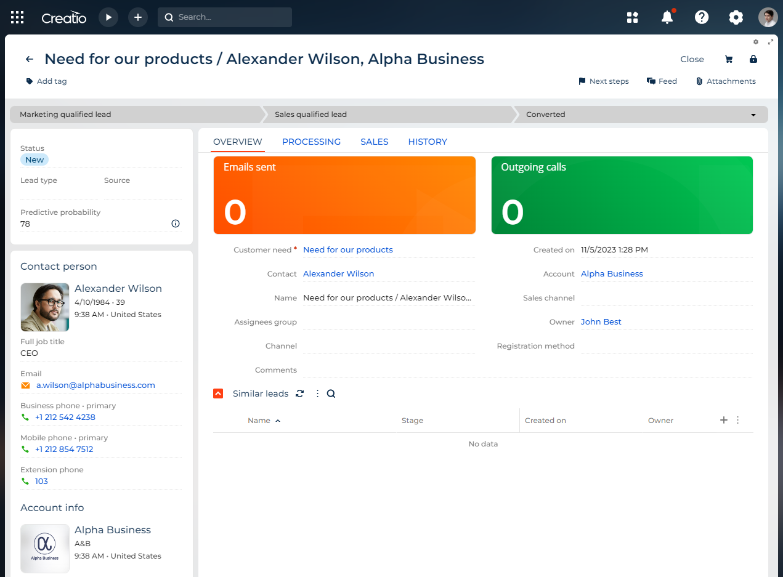Viewport: 783px width, 577px height.
Task: Run a business process via play icon
Action: point(108,17)
